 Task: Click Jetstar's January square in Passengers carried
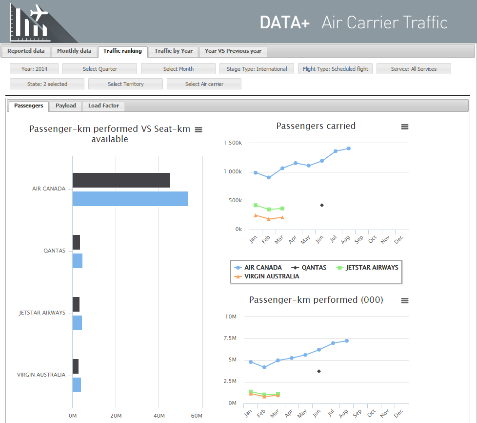(256, 206)
